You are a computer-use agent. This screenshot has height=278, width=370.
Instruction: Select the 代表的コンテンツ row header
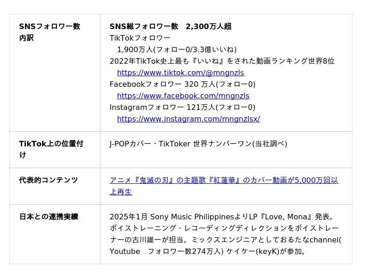point(49,180)
